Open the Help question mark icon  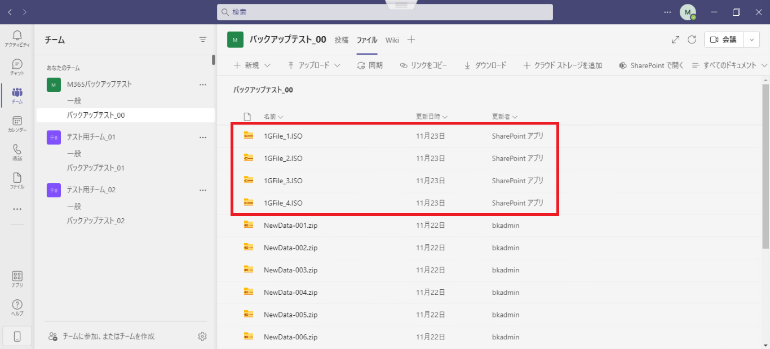point(17,307)
